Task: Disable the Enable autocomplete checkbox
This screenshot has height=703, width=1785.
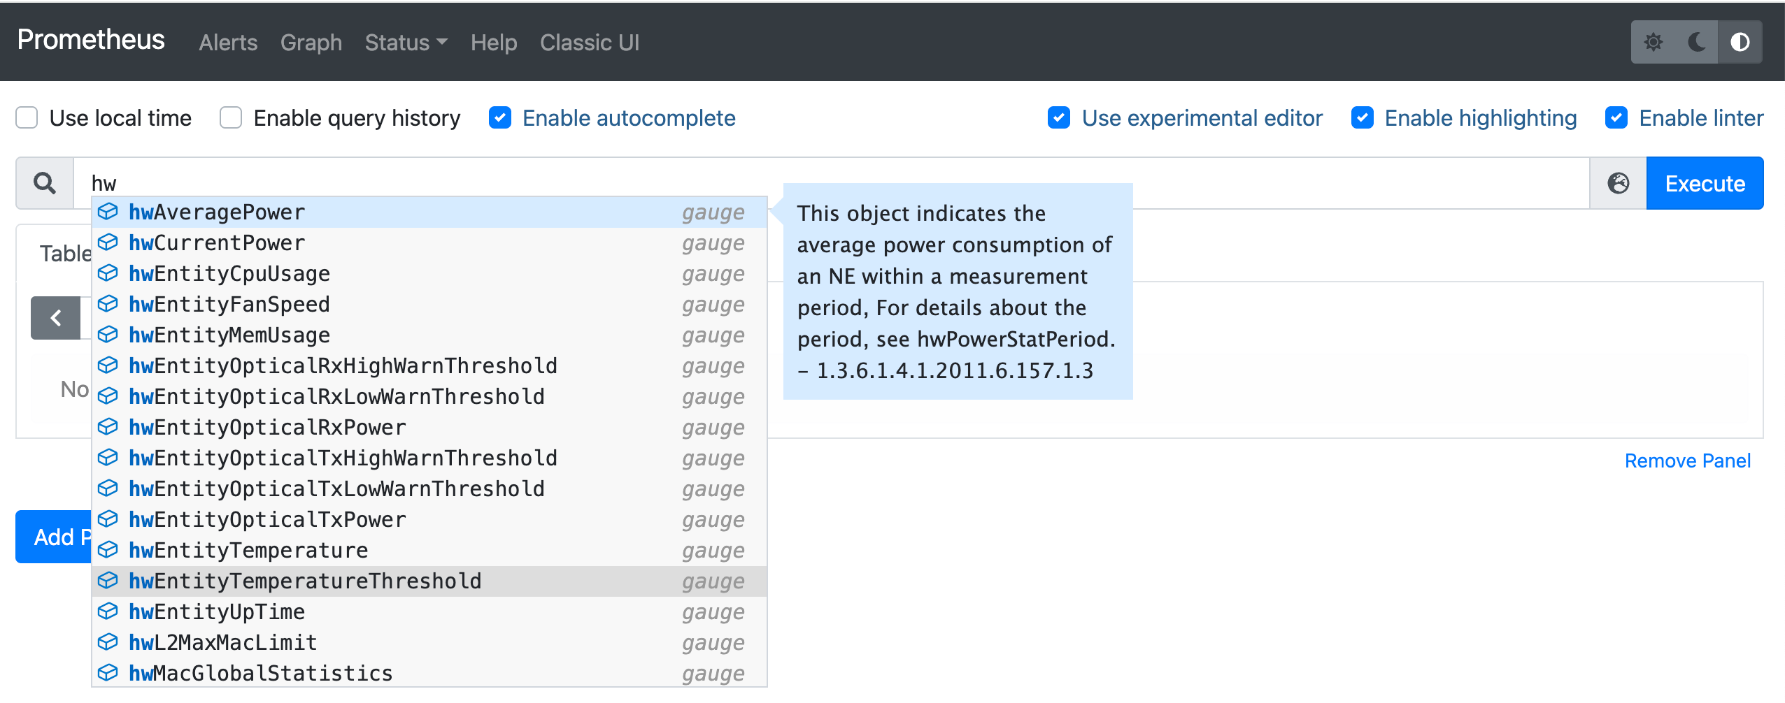Action: [x=500, y=117]
